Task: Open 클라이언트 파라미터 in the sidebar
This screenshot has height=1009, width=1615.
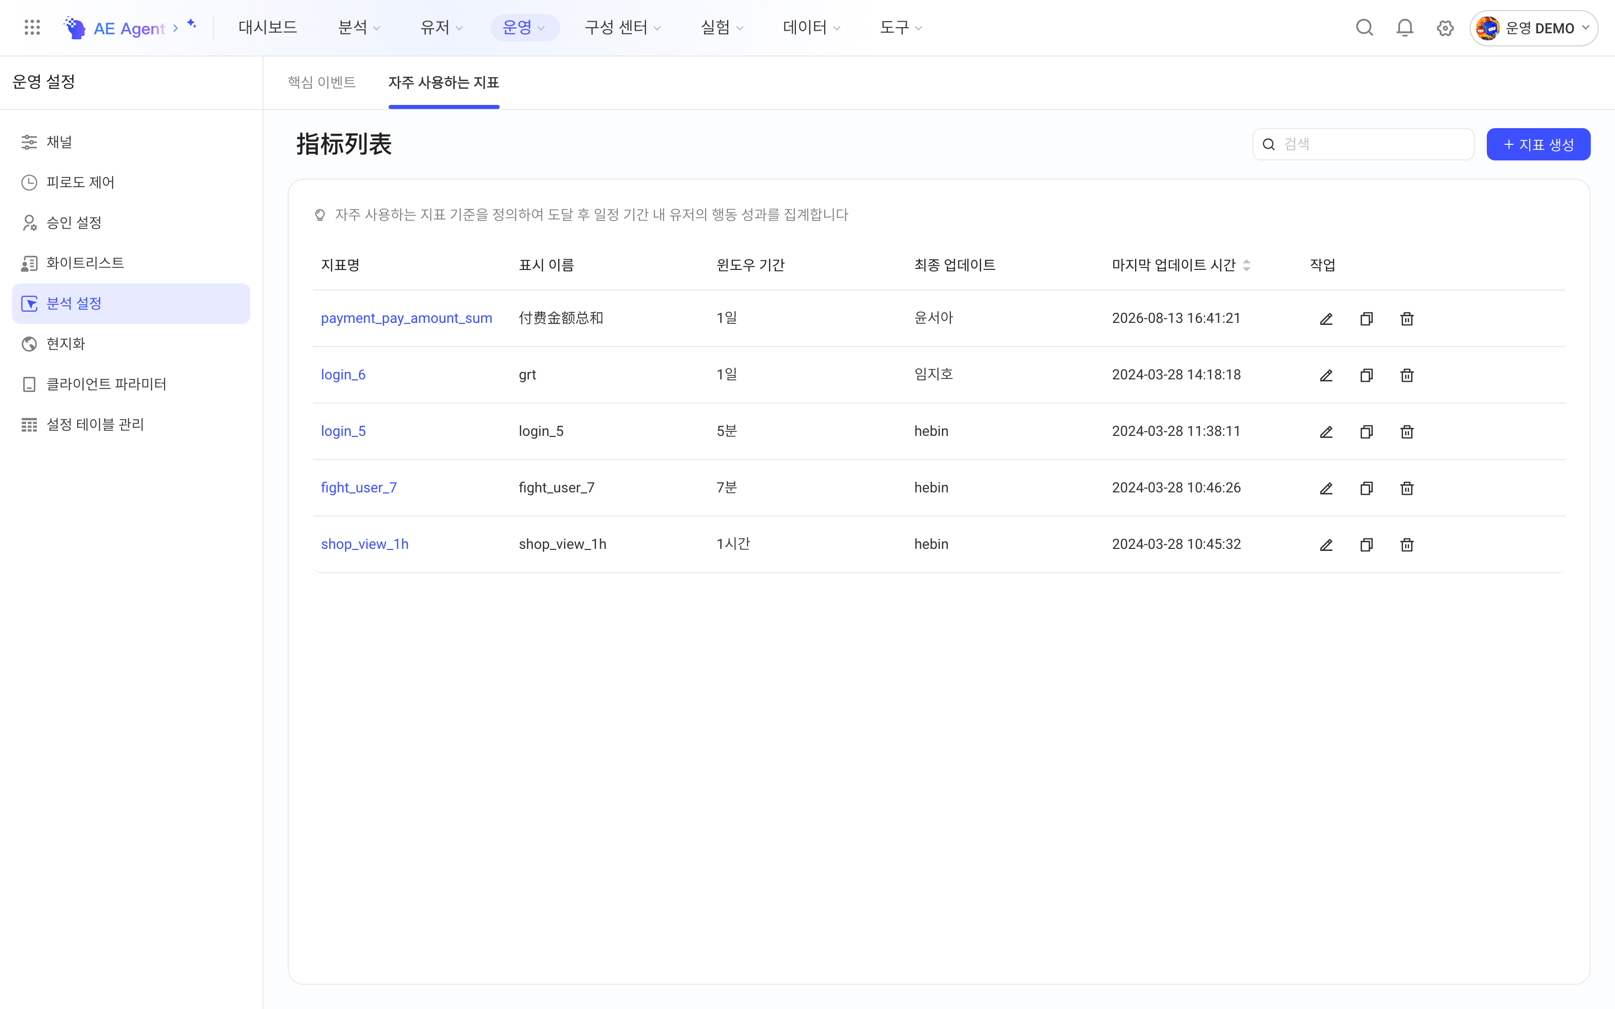Action: pyautogui.click(x=131, y=384)
